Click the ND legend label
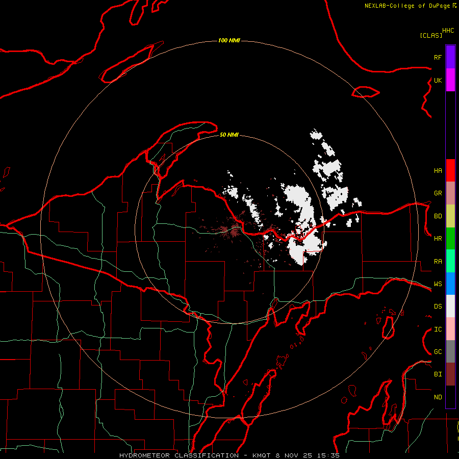The height and width of the screenshot is (459, 459). 438,397
